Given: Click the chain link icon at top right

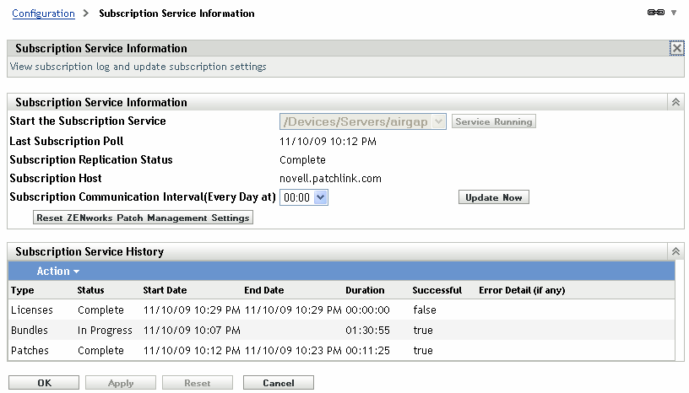Looking at the screenshot, I should pos(655,13).
